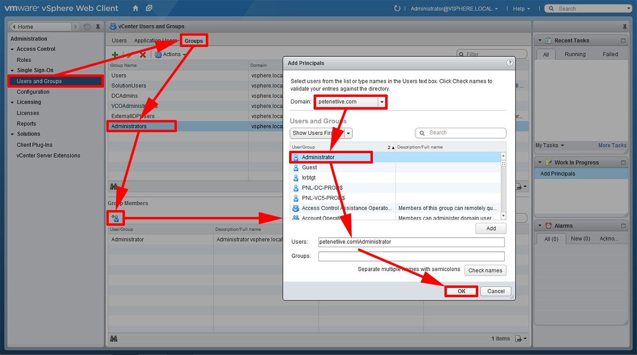Select the krbtgt user row

click(395, 178)
